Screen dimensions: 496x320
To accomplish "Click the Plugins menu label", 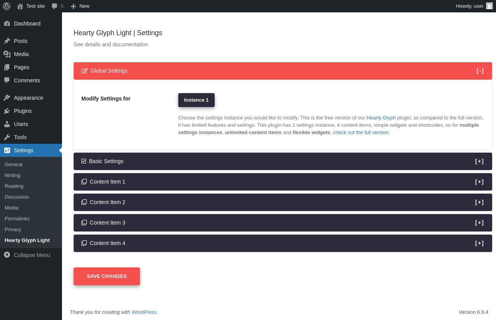I will click(23, 111).
